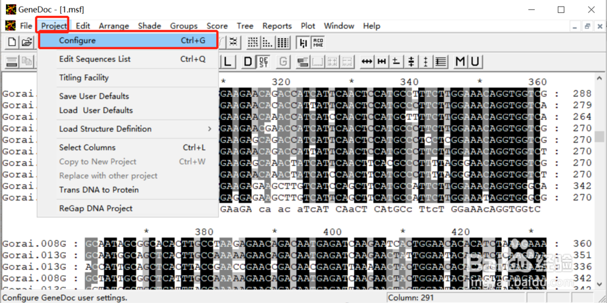The image size is (607, 303).
Task: Choose Edit Sequences List menu entry
Action: 128,59
